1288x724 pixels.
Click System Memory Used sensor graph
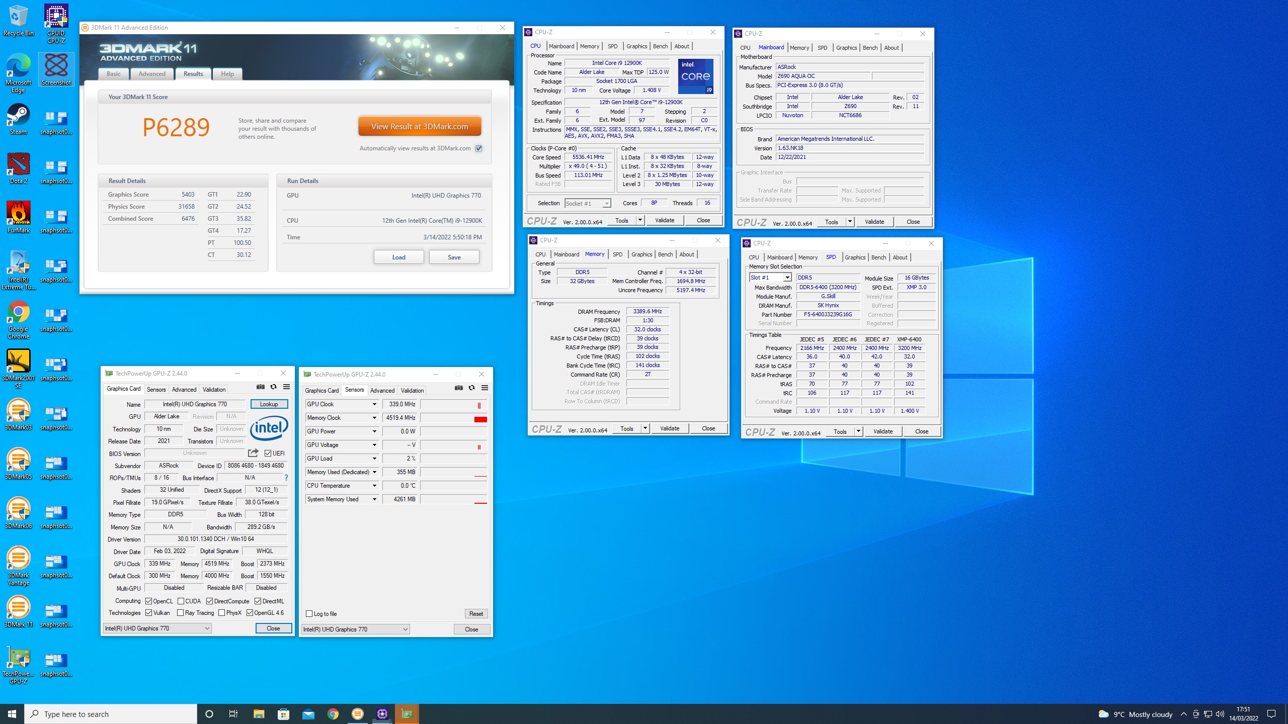(453, 499)
